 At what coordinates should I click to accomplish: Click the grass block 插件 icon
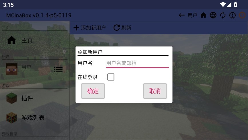11,98
